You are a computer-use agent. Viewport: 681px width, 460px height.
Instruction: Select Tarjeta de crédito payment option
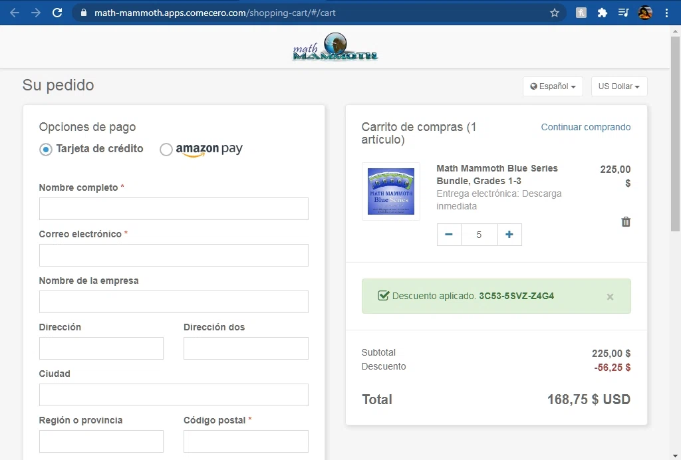46,150
